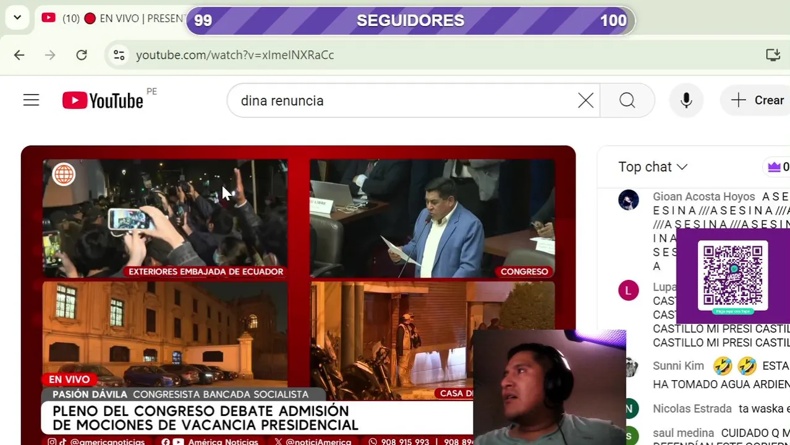Expand the Top chat dropdown
790x445 pixels.
(653, 167)
